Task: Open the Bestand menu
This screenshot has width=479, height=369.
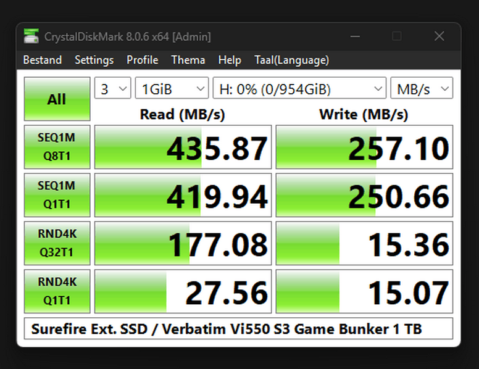Action: pyautogui.click(x=43, y=60)
